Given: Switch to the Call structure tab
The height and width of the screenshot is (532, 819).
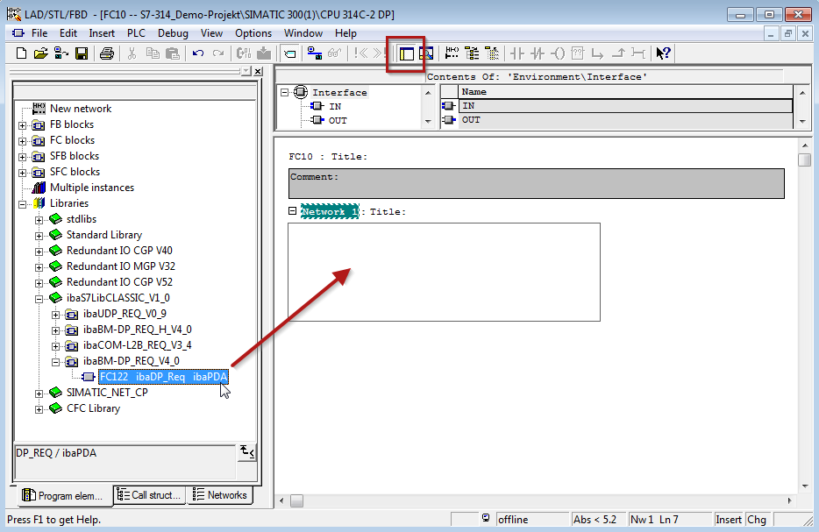Looking at the screenshot, I should tap(149, 495).
